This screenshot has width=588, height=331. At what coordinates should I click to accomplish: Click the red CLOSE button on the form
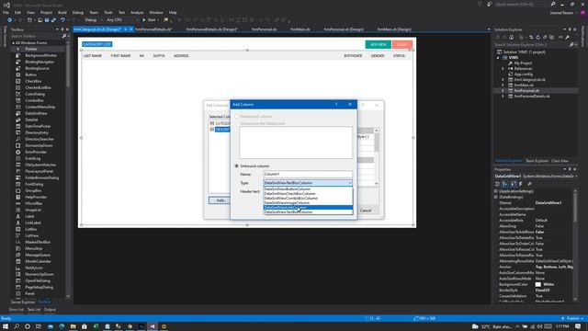pos(402,44)
